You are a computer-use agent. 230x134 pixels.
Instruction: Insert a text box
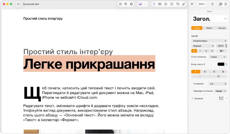point(172,4)
